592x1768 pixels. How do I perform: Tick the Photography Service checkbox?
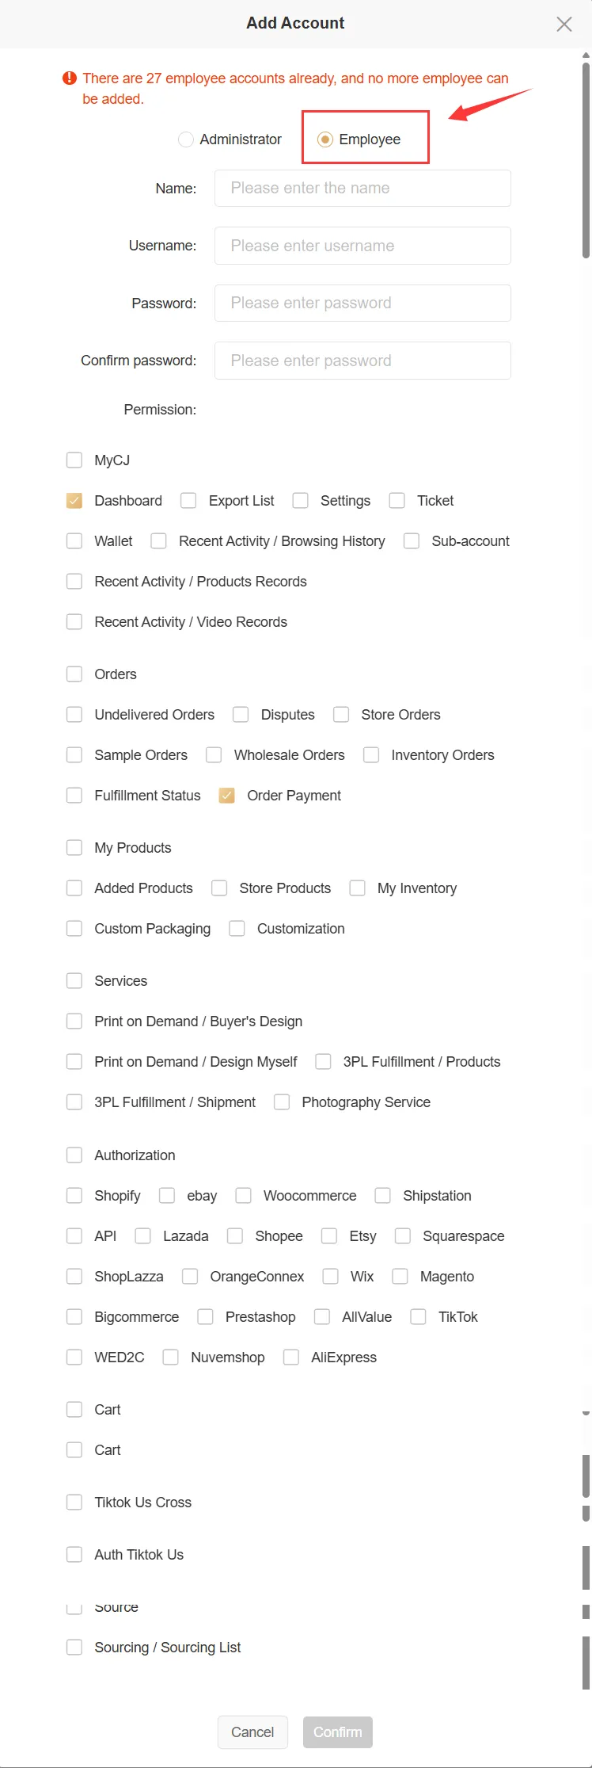282,1102
